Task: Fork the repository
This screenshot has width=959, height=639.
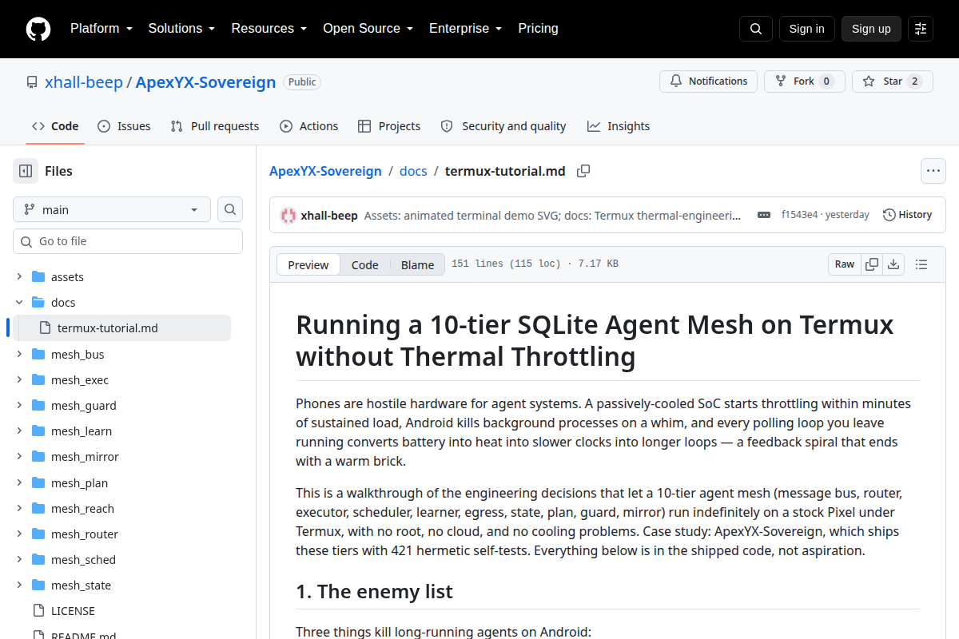Action: pyautogui.click(x=805, y=81)
